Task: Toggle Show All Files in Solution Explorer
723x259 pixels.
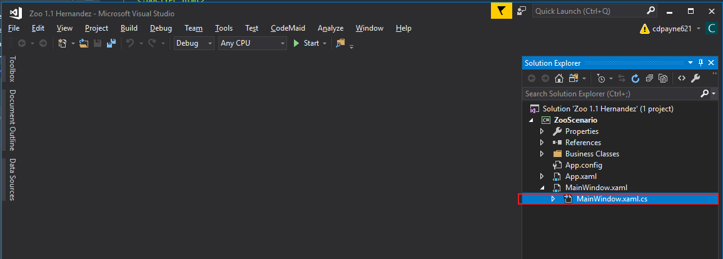Action: tap(662, 78)
